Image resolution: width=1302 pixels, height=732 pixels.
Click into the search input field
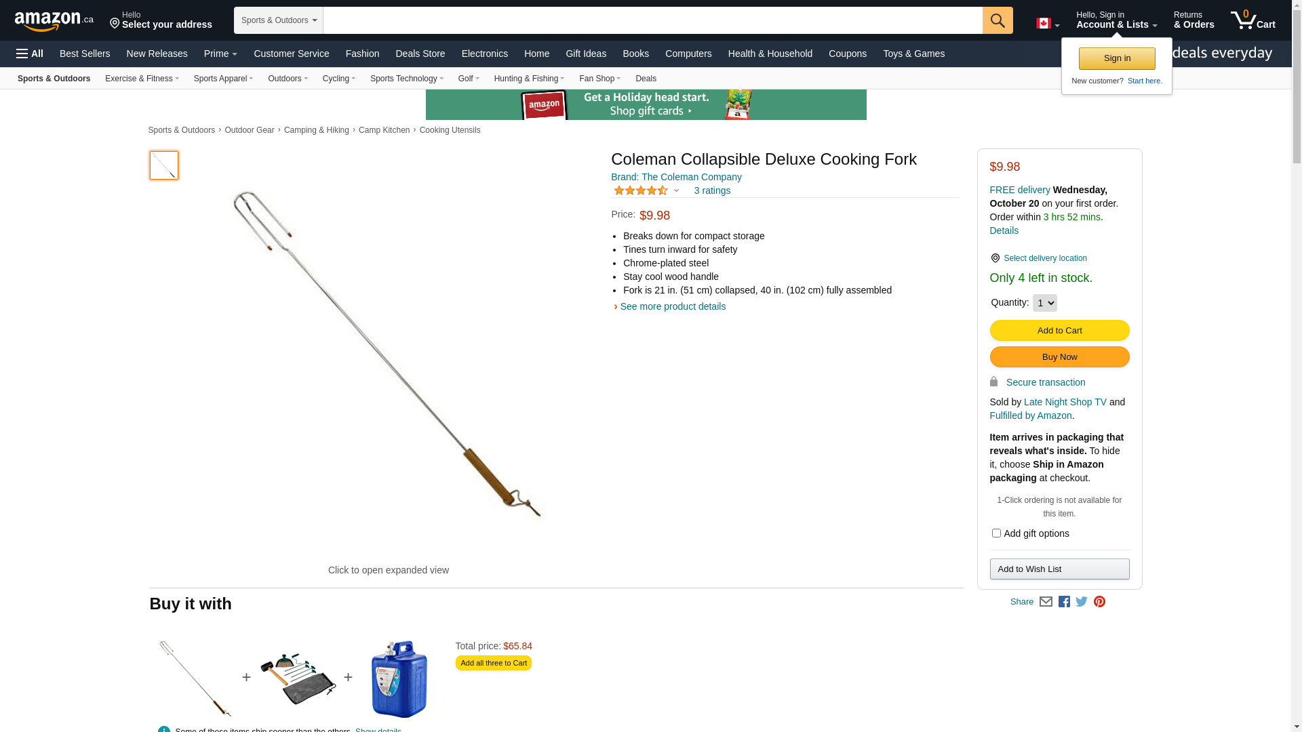tap(652, 20)
